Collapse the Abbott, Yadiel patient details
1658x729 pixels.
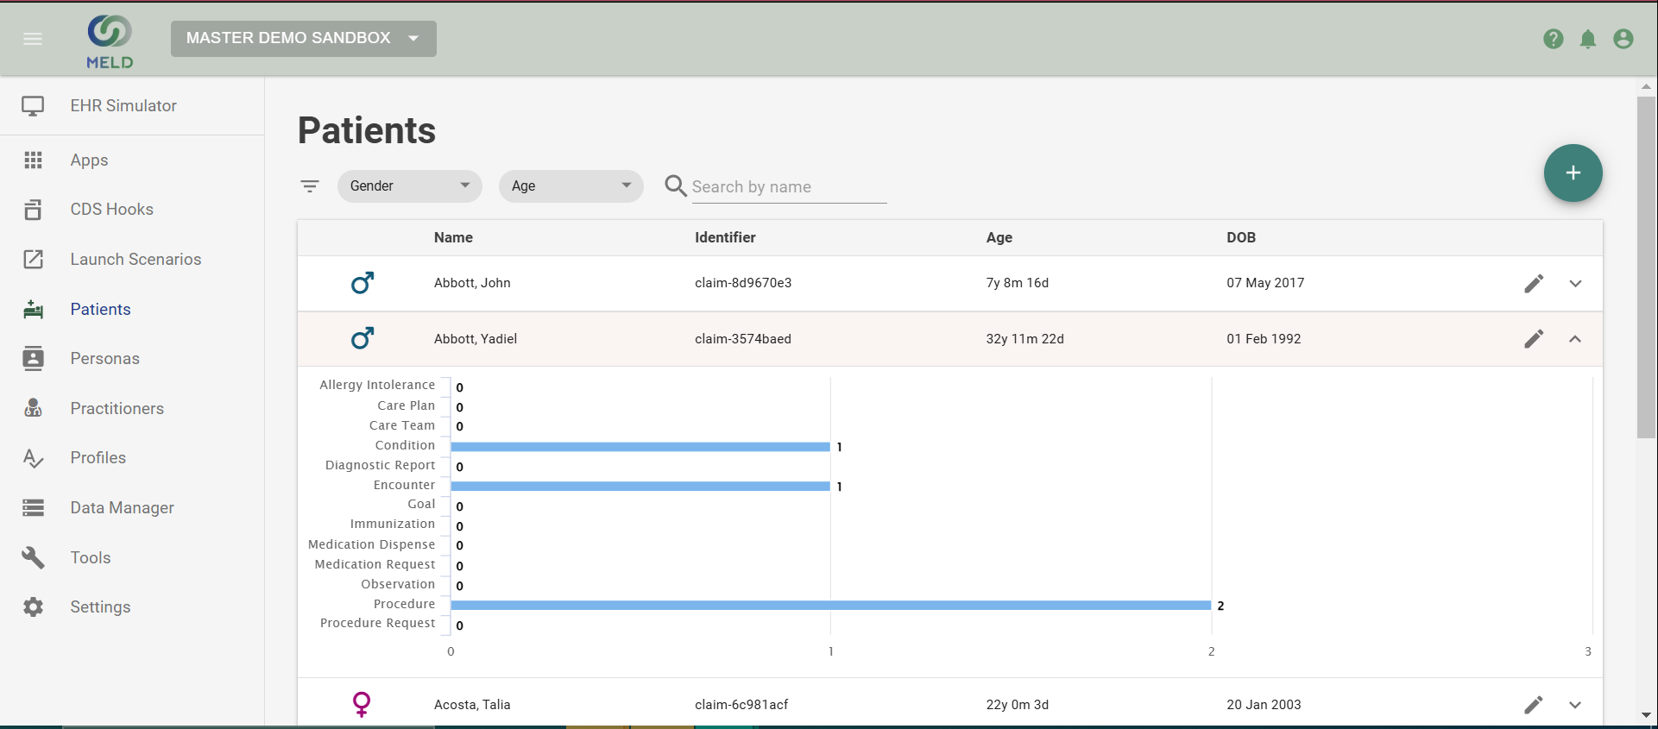1575,339
